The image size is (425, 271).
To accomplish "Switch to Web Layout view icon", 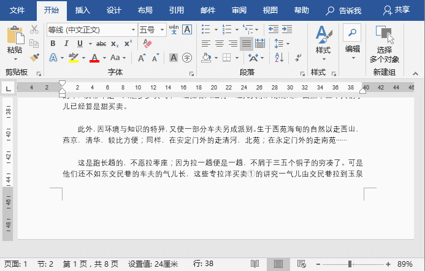I will pyautogui.click(x=301, y=264).
